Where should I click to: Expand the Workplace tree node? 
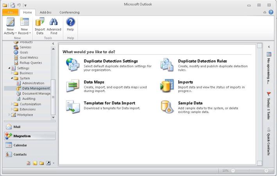coord(9,115)
